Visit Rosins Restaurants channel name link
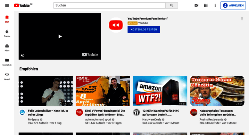This screenshot has height=135, width=249. point(212,119)
